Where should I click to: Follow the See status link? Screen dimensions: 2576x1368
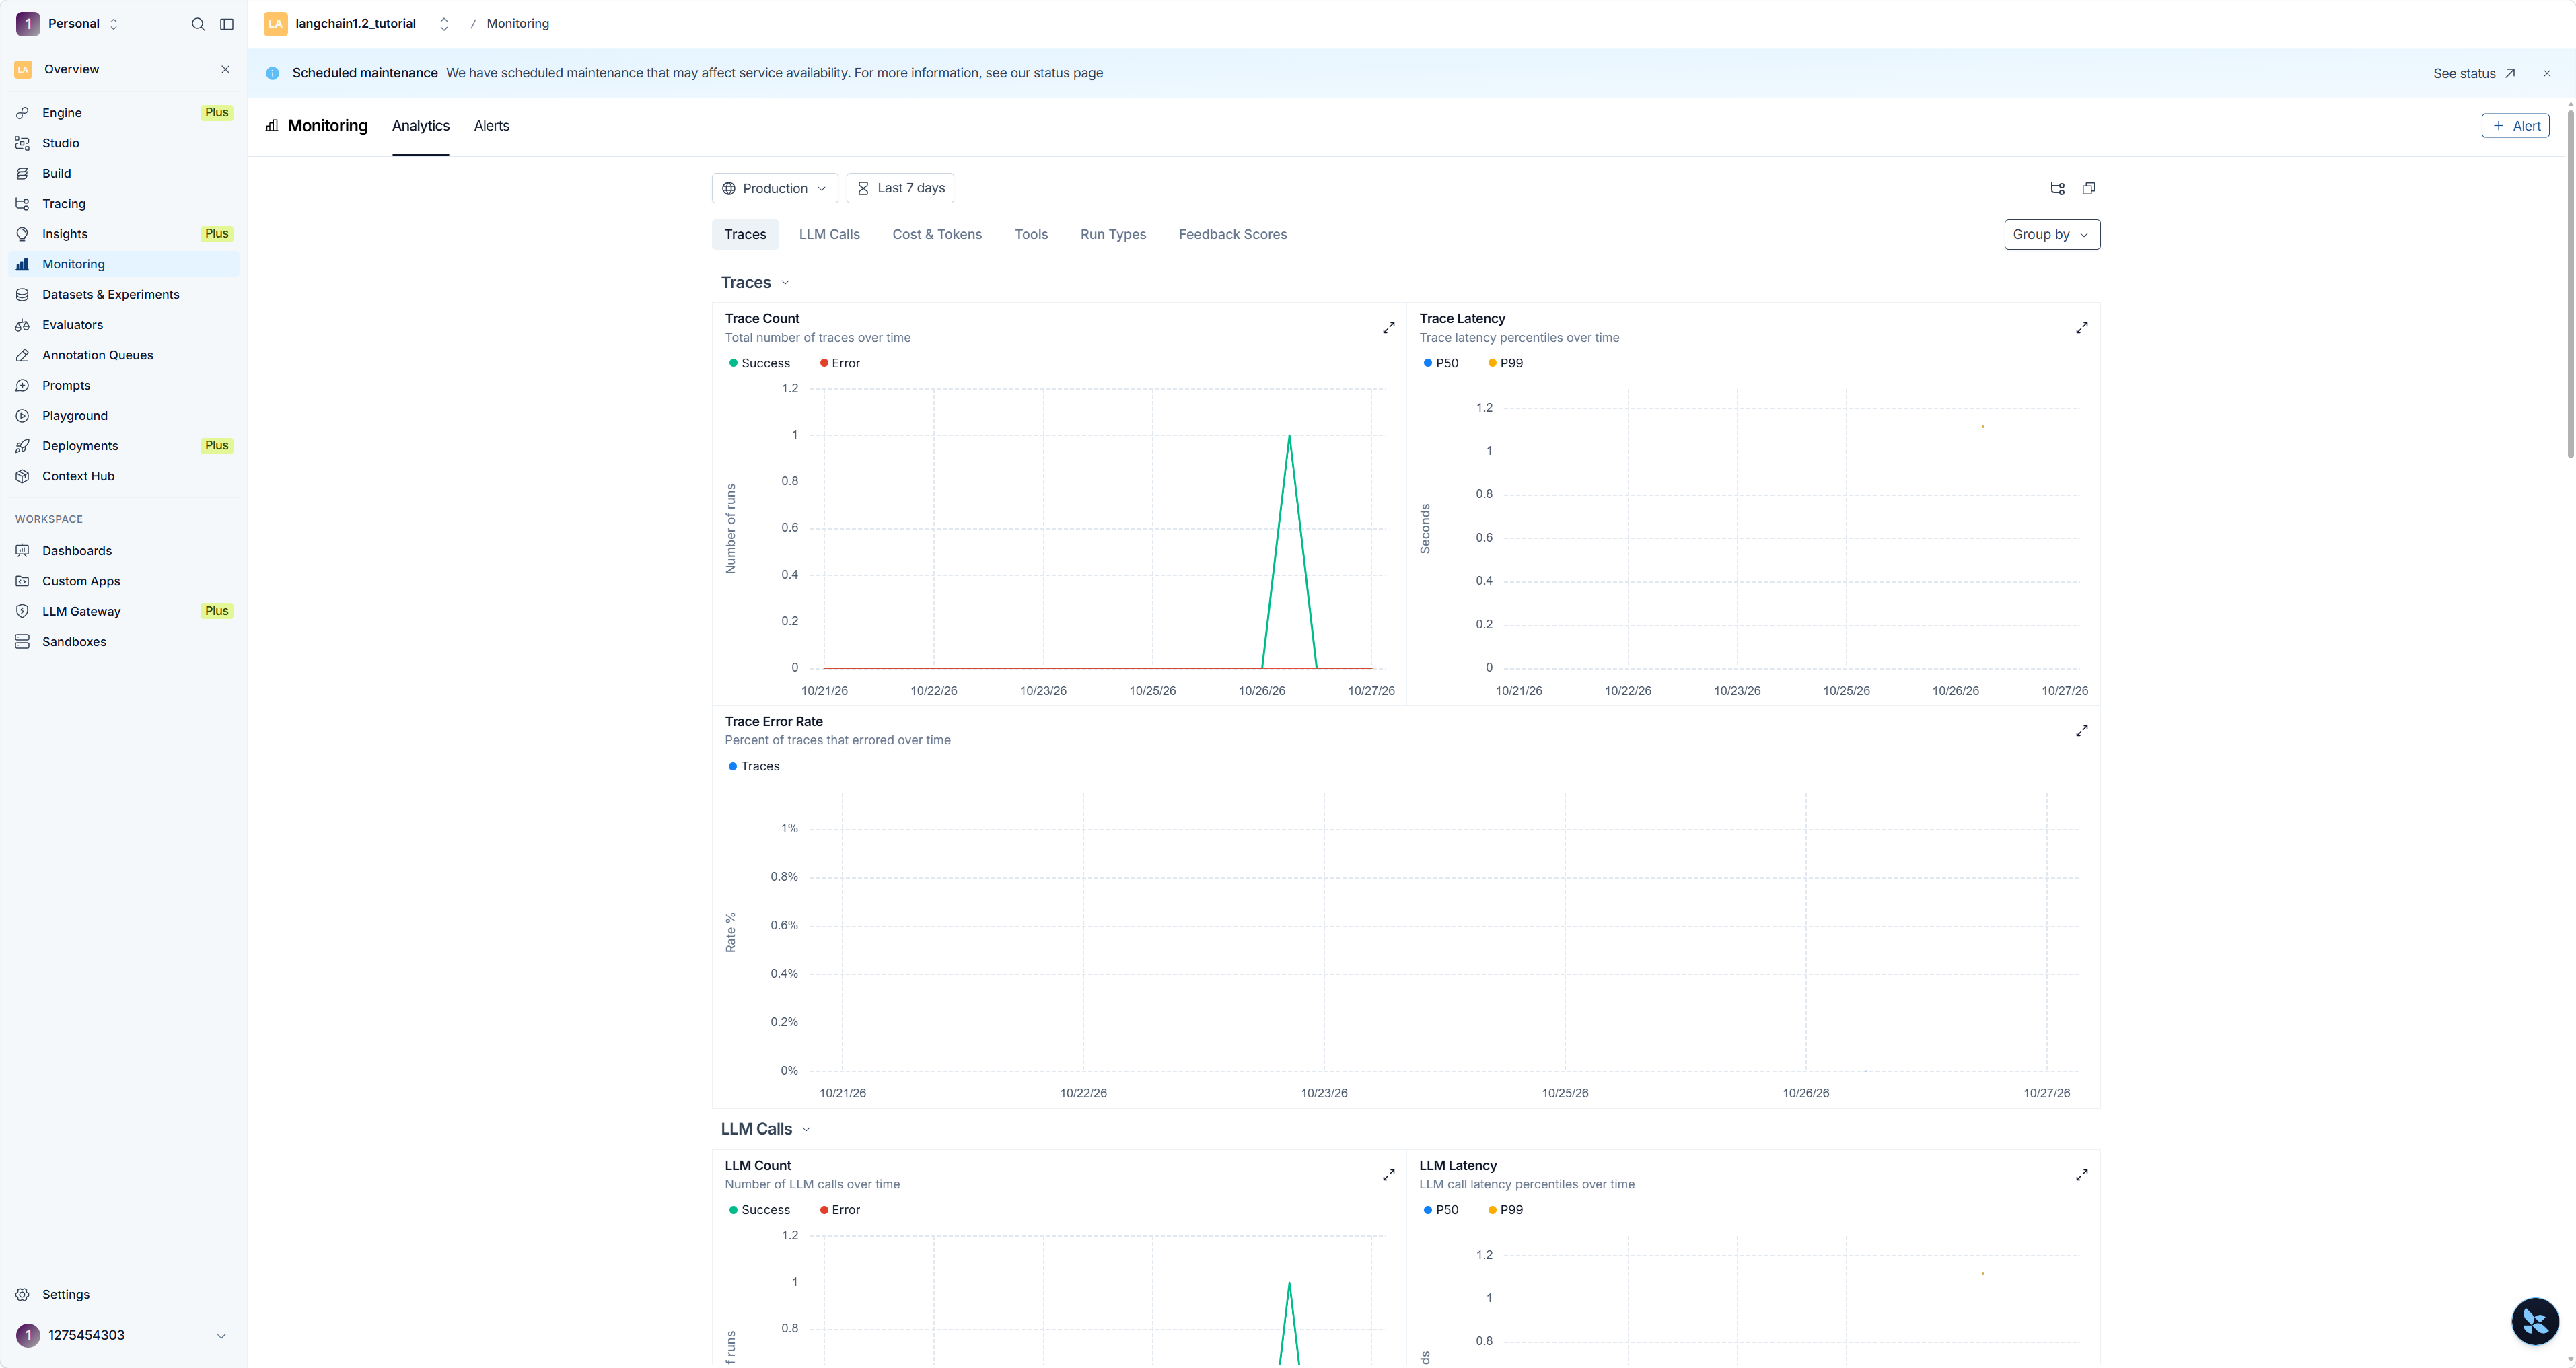2474,73
